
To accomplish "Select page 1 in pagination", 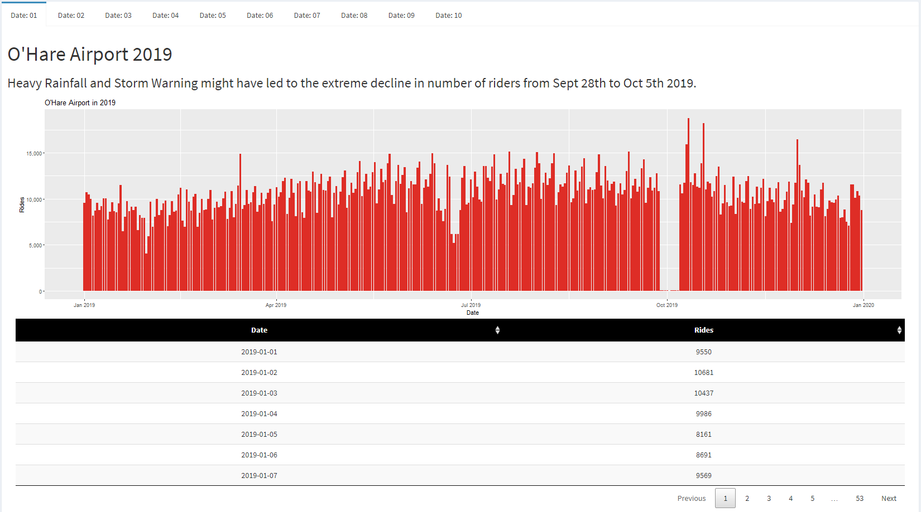I will click(x=725, y=498).
